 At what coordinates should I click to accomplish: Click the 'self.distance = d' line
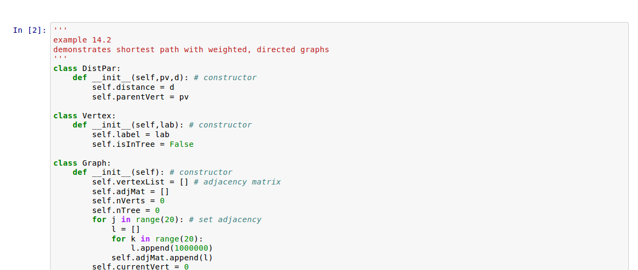click(x=133, y=87)
